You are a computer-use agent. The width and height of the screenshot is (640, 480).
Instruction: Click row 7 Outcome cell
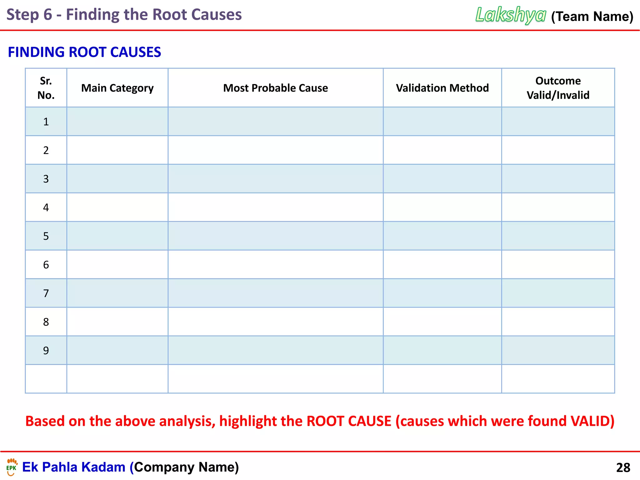(558, 293)
